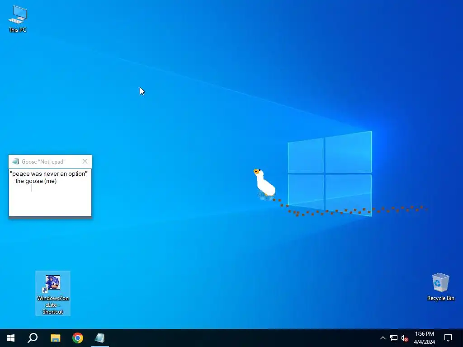Click the "peace was never an option" text
This screenshot has width=463, height=347.
pyautogui.click(x=49, y=173)
